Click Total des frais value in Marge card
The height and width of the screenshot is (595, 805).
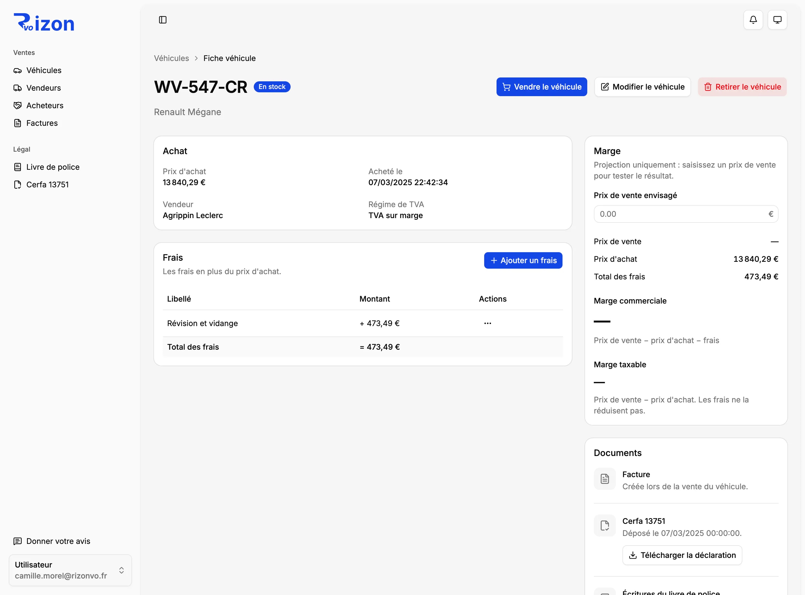761,277
